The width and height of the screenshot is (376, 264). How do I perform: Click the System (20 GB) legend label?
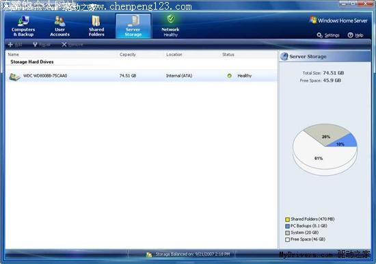click(x=304, y=233)
